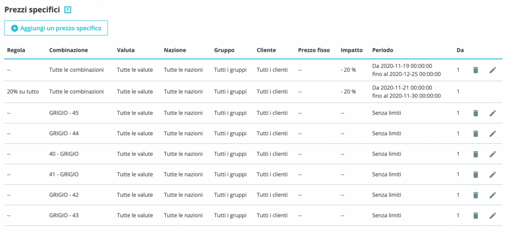Delete the GRIGIO - 44 price row

tap(475, 134)
